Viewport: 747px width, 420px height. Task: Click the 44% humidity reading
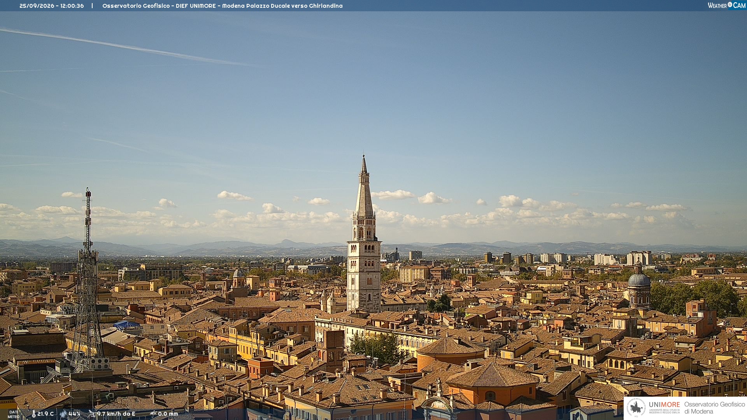(74, 414)
